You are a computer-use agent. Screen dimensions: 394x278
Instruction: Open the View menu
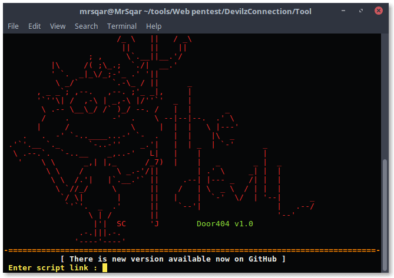coord(58,26)
